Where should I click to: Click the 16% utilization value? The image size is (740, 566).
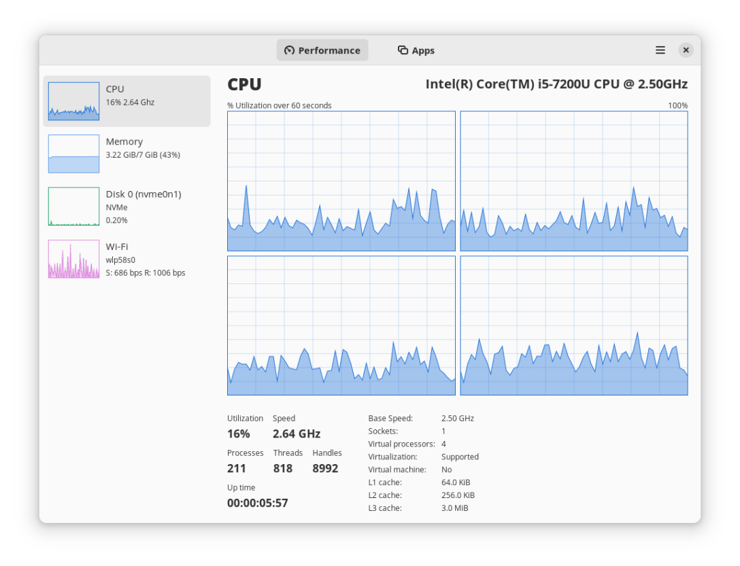(x=238, y=434)
